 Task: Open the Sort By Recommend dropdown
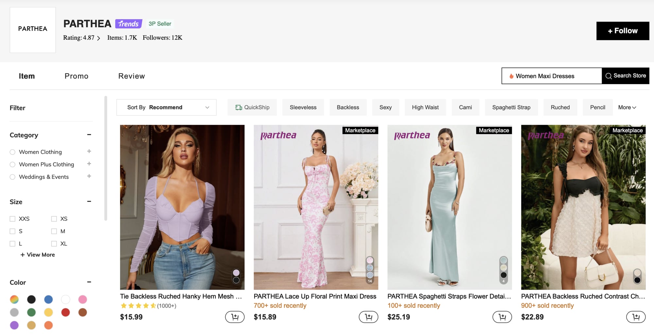click(x=166, y=107)
